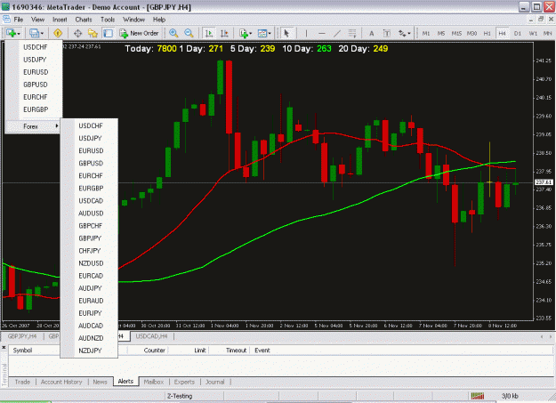Click the Indicators list icon
Viewport: 556px width, 403px height.
pos(243,33)
